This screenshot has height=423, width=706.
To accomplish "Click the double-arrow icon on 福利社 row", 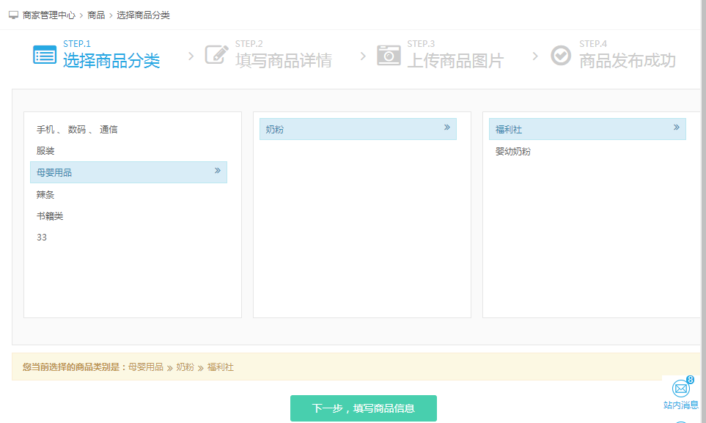I will tap(676, 128).
